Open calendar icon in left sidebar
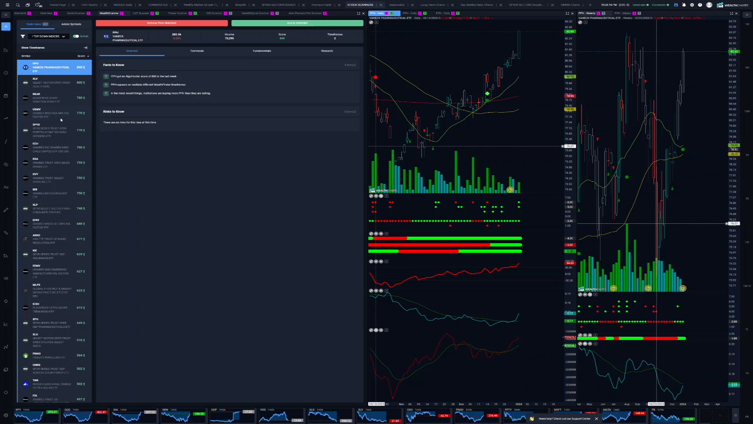The image size is (753, 424). 6,96
